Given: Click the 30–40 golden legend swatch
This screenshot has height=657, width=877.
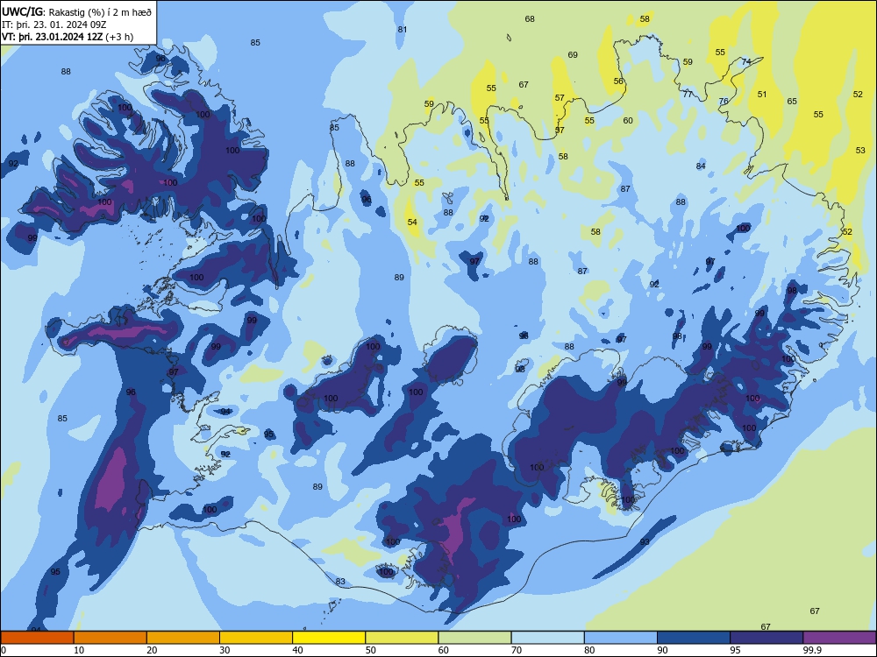Looking at the screenshot, I should pyautogui.click(x=256, y=638).
